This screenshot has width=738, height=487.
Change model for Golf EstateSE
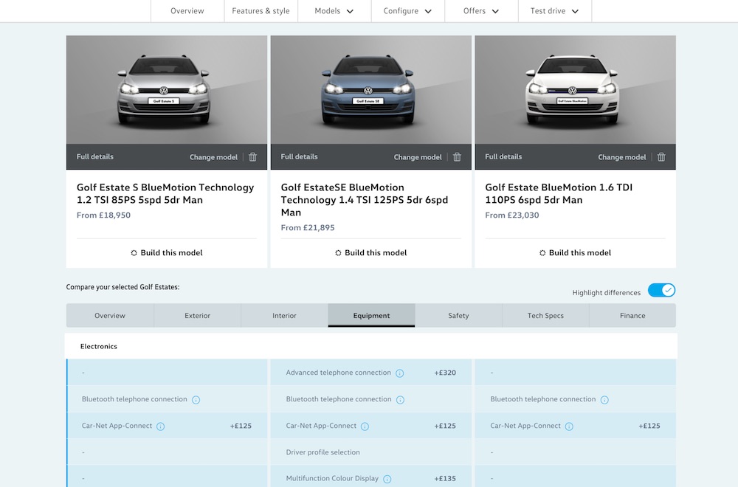(418, 157)
